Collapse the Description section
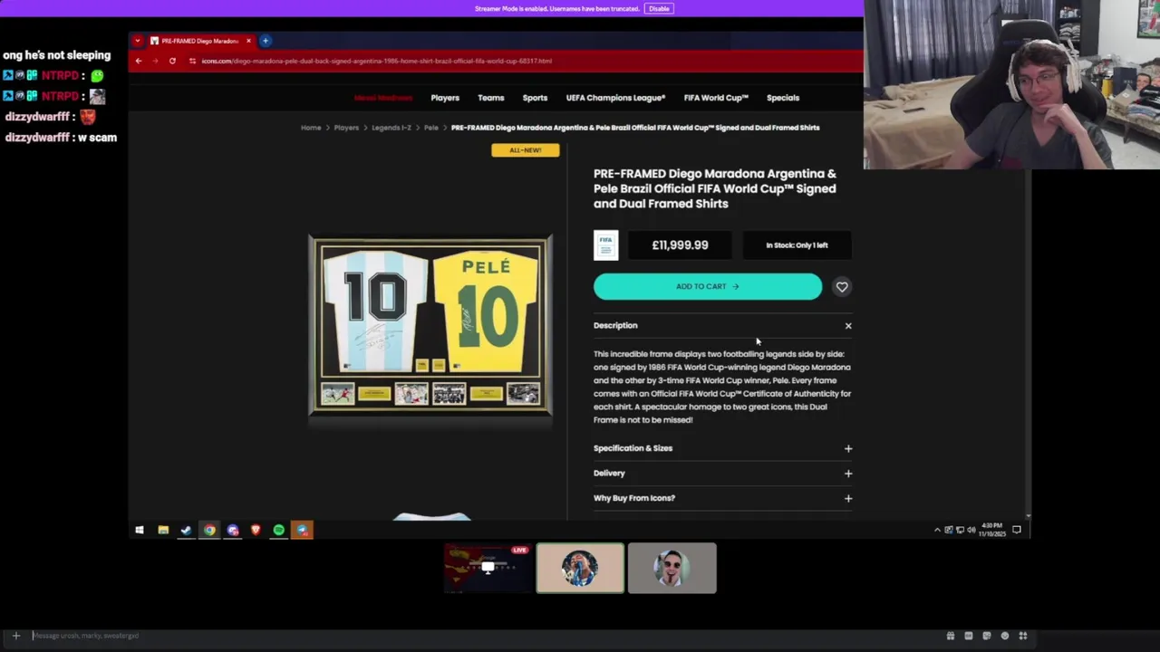The image size is (1160, 652). [848, 326]
